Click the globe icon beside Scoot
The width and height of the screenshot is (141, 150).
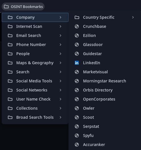pyautogui.click(x=77, y=117)
